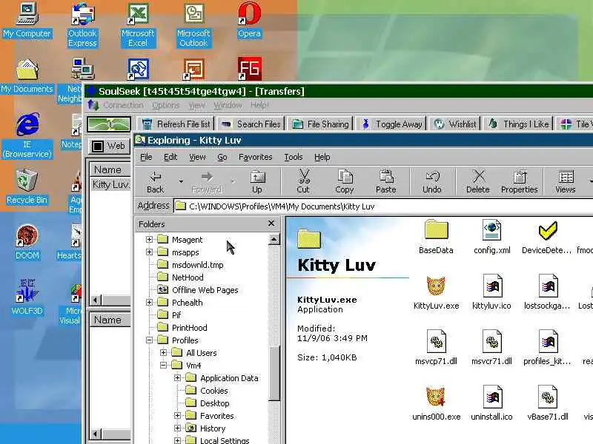
Task: Expand the Favorites folder node
Action: point(177,416)
